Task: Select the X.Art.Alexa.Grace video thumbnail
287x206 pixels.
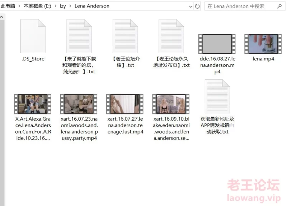Action: click(33, 104)
